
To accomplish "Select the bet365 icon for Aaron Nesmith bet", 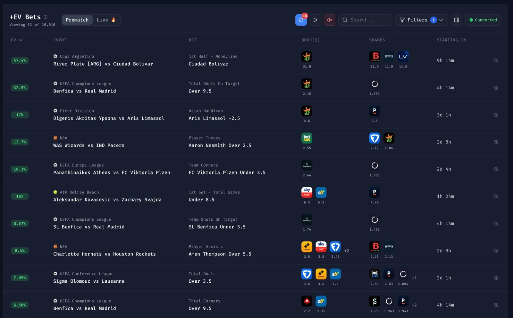I will point(307,138).
